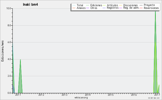Image resolution: width=162 pixels, height=100 pixels.
Task: Click the Y-axis label "Ediciones/mes"
Action: [x=2, y=51]
